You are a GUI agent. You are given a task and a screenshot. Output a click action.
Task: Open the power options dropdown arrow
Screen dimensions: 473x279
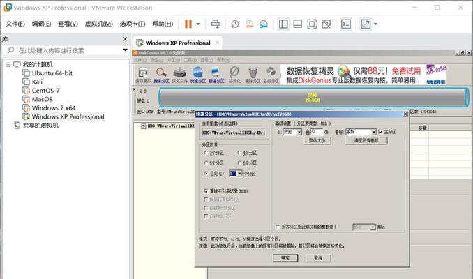198,24
